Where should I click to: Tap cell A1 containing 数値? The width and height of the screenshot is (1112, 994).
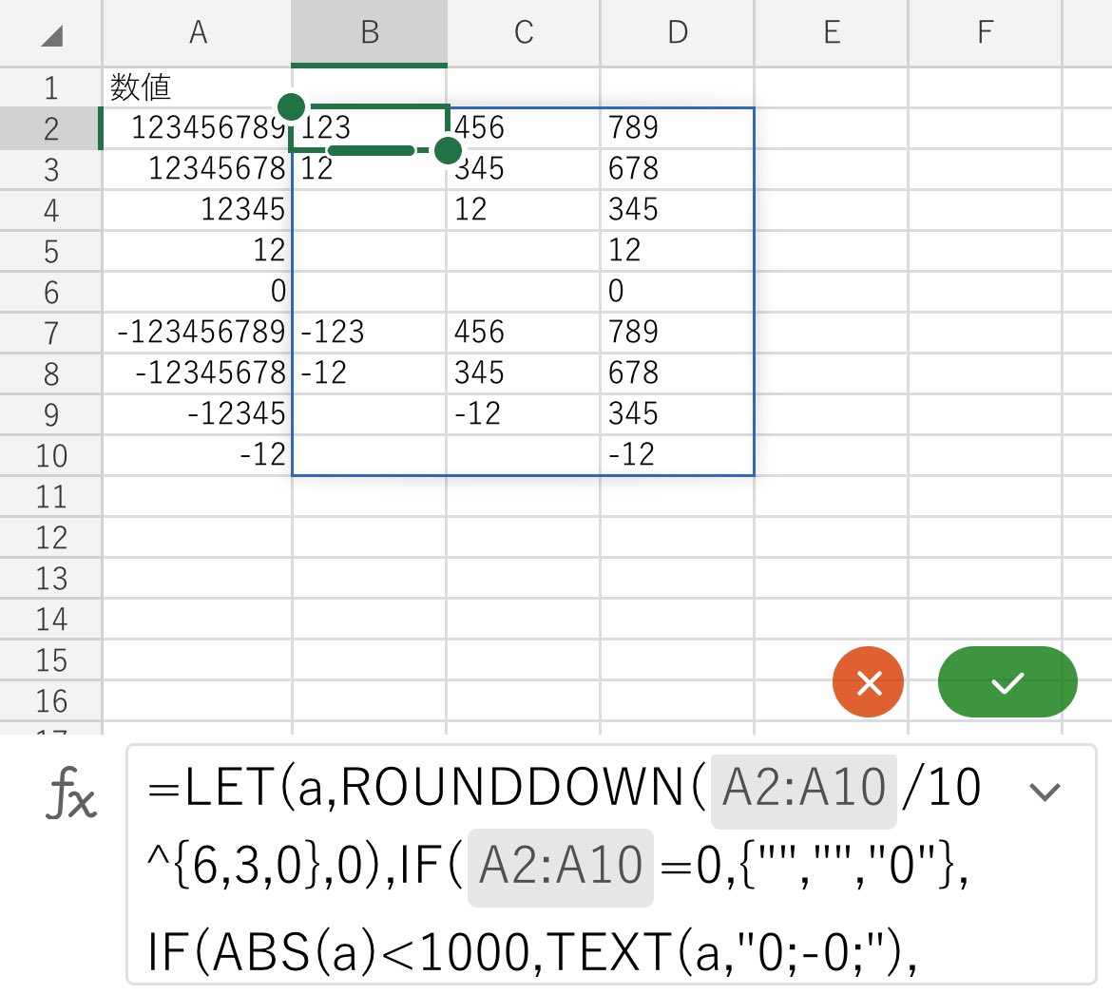pos(197,88)
